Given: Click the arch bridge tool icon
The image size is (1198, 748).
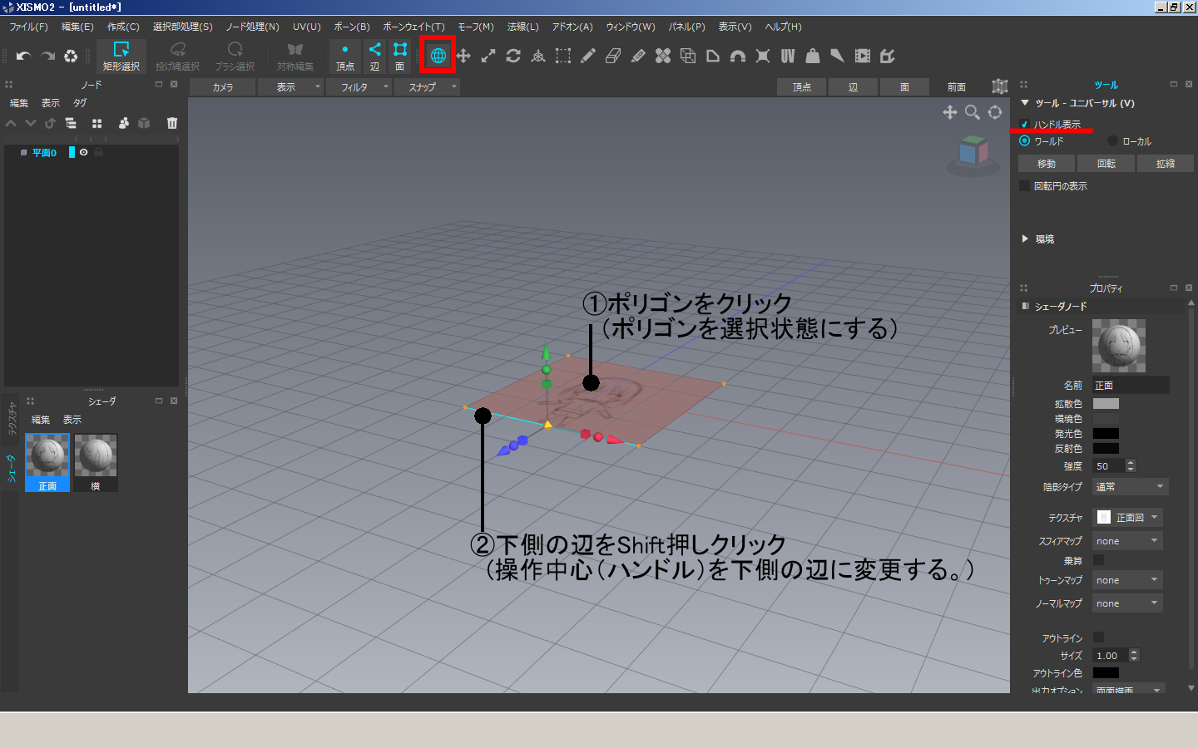Looking at the screenshot, I should coord(738,56).
